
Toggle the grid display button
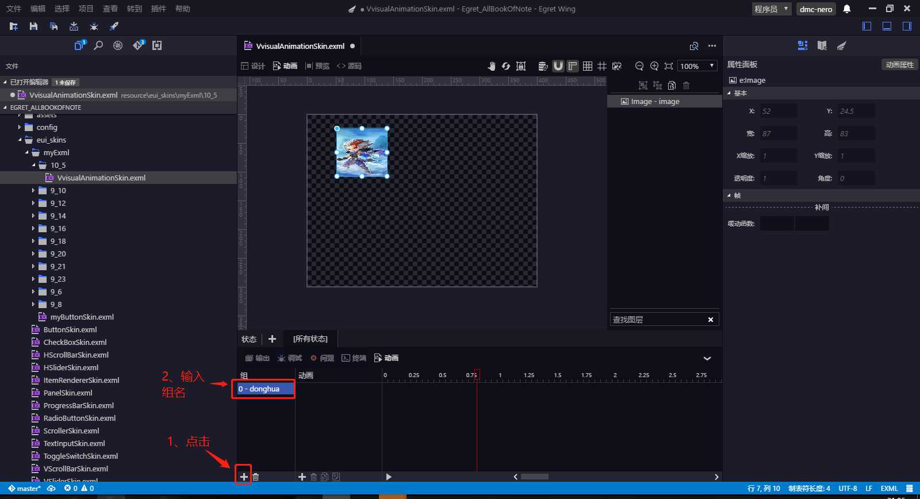(588, 66)
